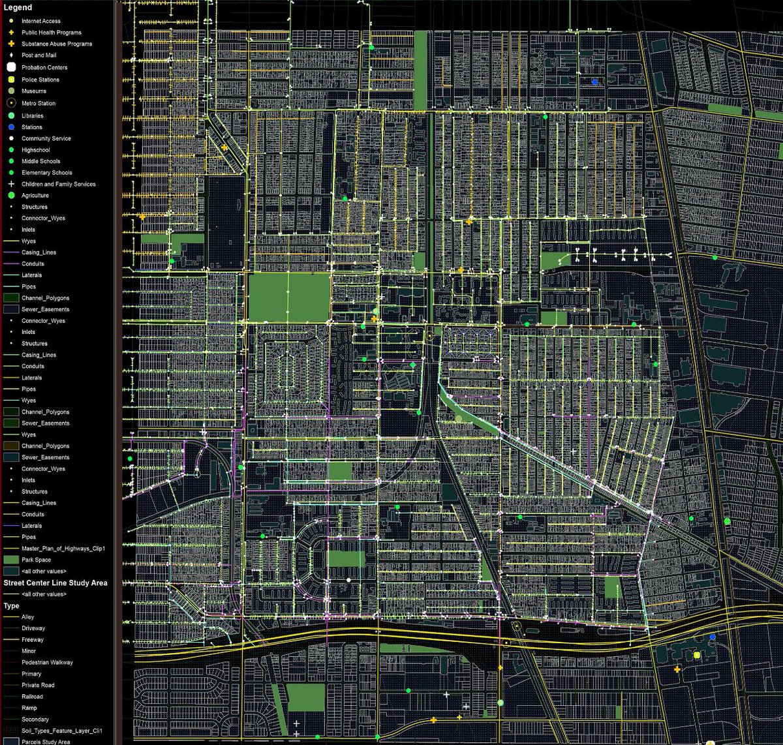Click the Primary road type label

31,674
